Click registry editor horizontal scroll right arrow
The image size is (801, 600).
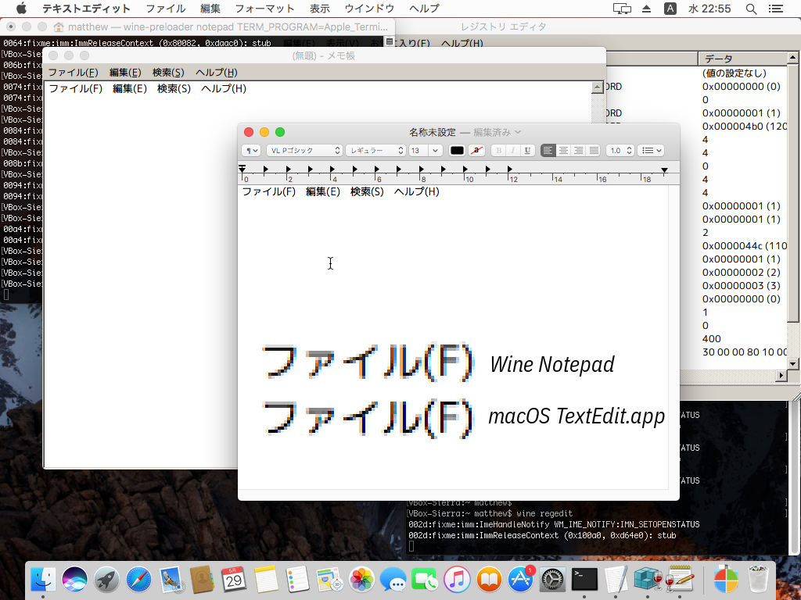coord(781,376)
